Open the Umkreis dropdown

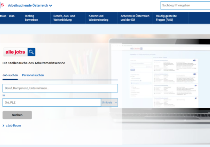click(x=109, y=102)
